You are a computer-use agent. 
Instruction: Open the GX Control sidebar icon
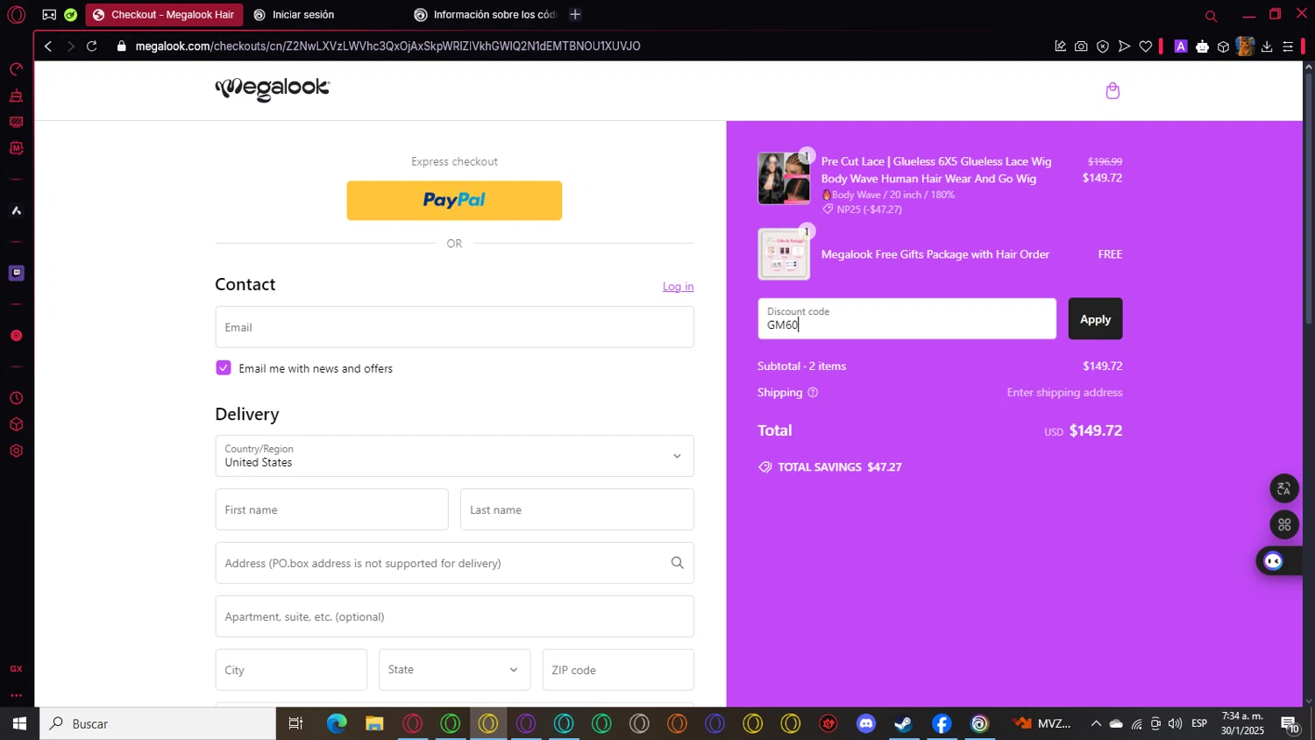[16, 69]
